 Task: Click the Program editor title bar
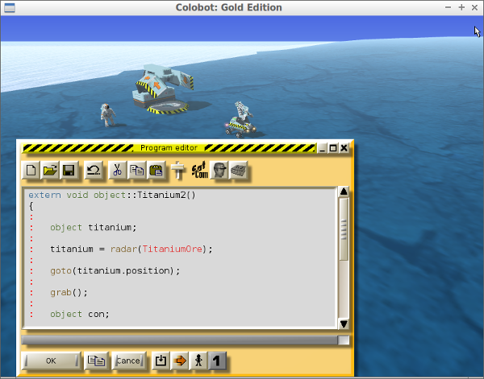coord(169,148)
